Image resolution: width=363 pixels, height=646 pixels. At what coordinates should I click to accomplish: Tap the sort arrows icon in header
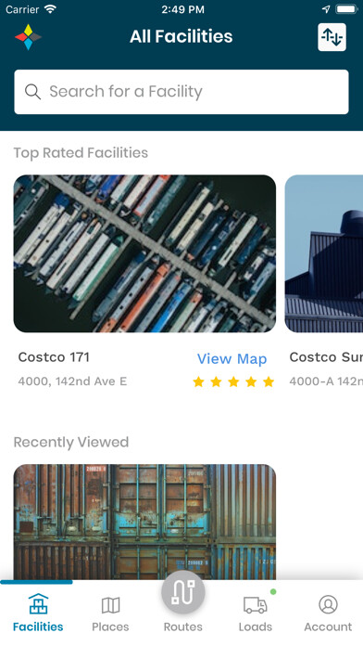point(332,37)
